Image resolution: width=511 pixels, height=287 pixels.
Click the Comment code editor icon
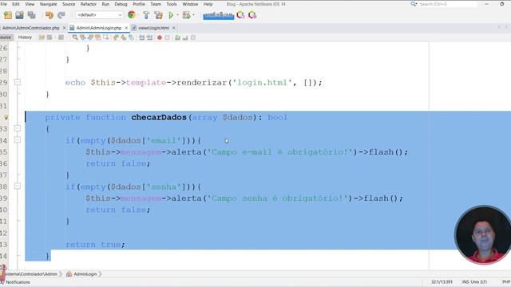point(177,37)
